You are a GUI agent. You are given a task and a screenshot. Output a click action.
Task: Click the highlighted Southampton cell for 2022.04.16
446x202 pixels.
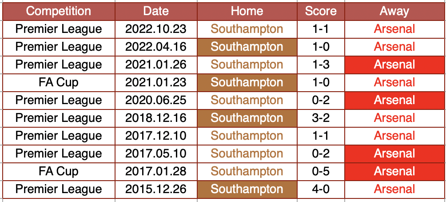pos(247,47)
